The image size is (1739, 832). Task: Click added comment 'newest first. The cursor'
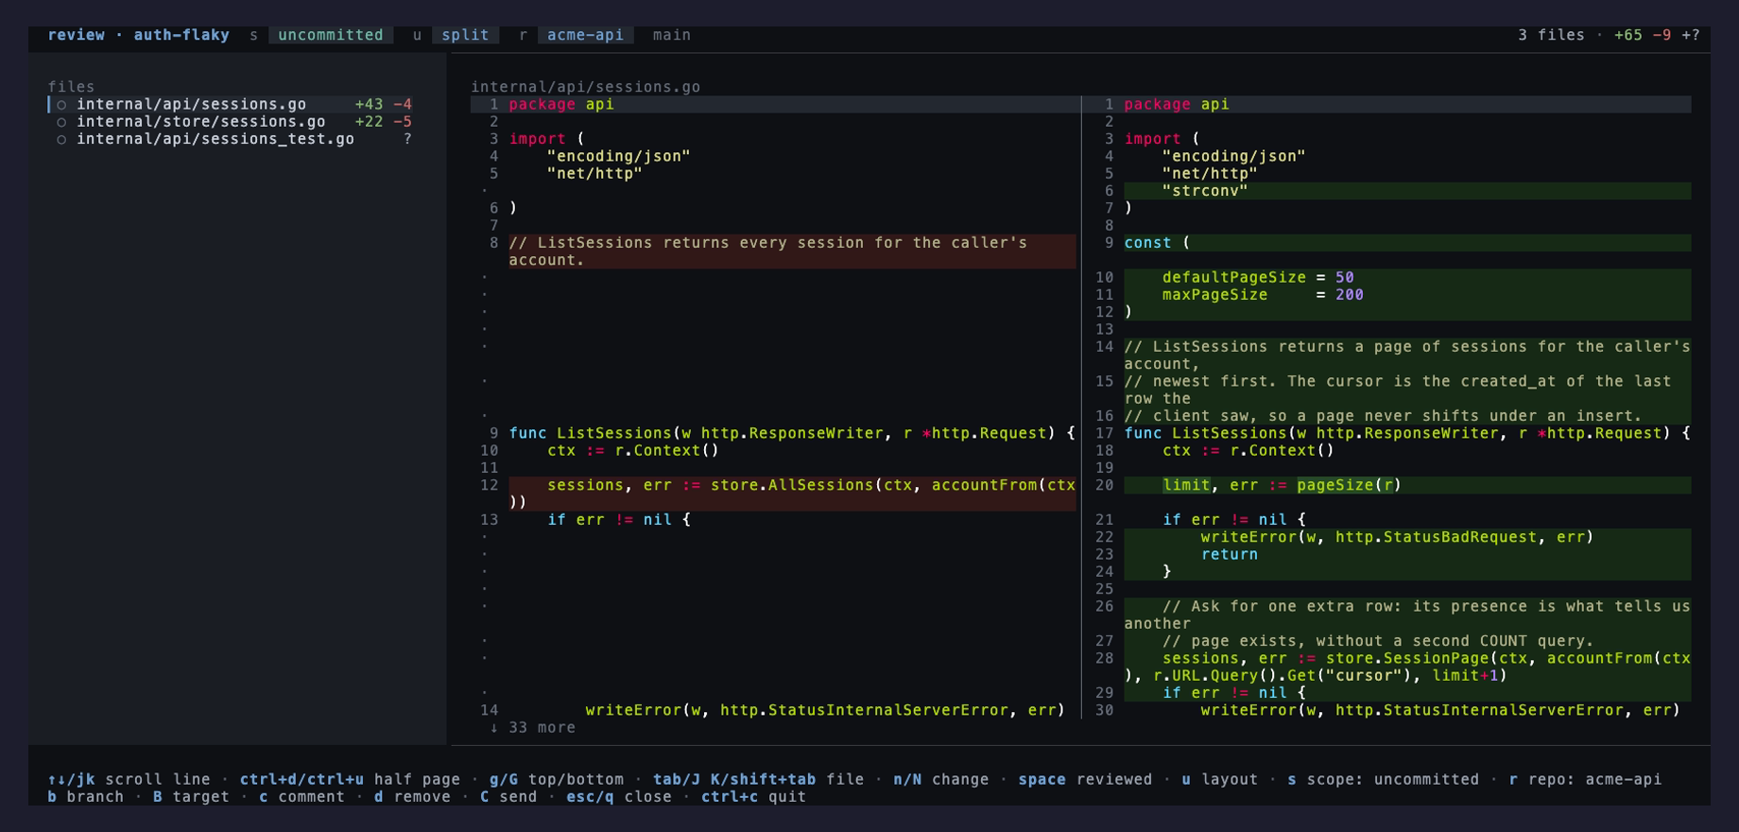1407,390
